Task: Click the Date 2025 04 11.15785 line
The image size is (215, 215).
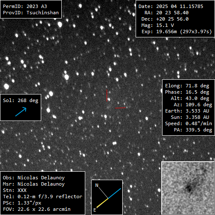Action: coord(171,6)
